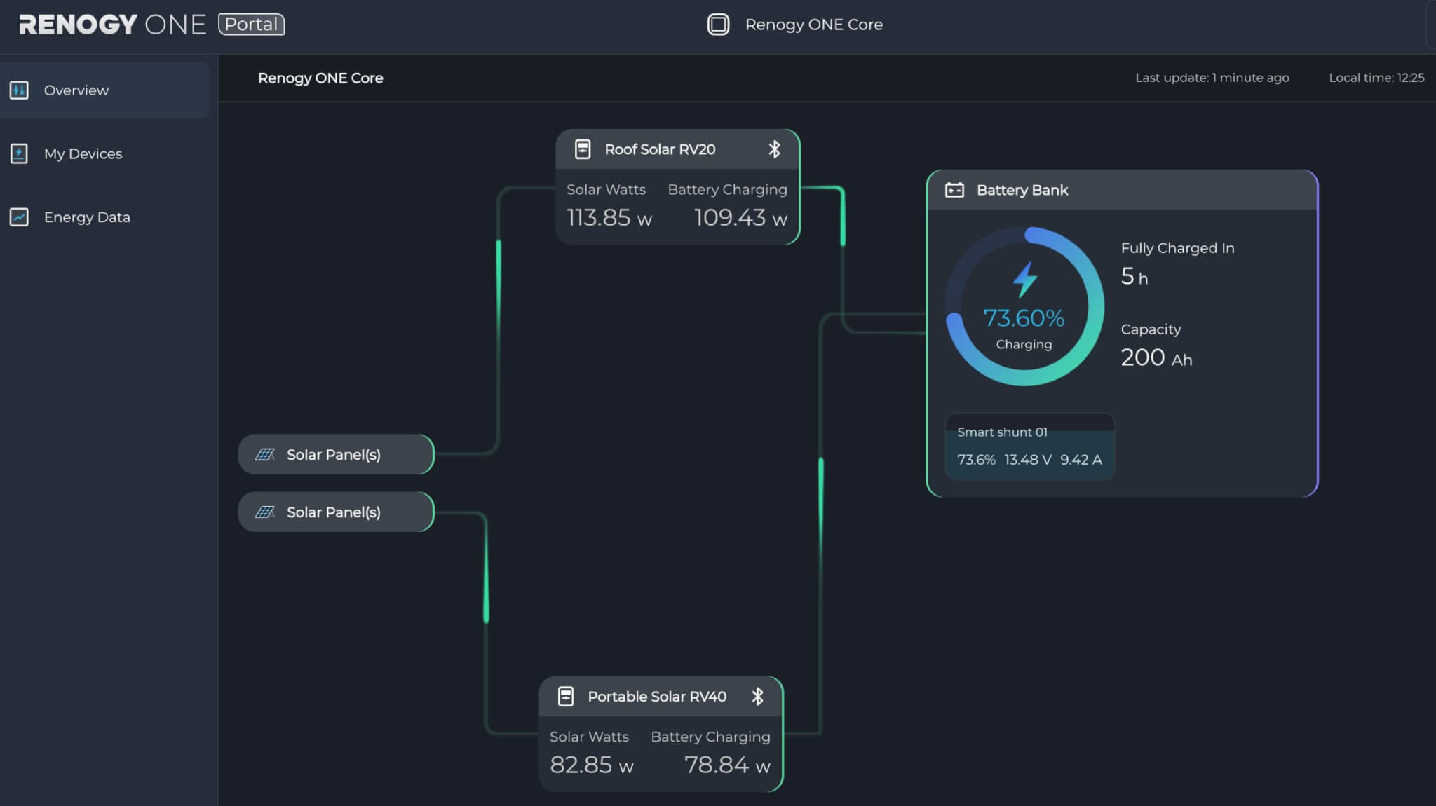The width and height of the screenshot is (1436, 806).
Task: Go to the Energy Data page
Action: [87, 217]
